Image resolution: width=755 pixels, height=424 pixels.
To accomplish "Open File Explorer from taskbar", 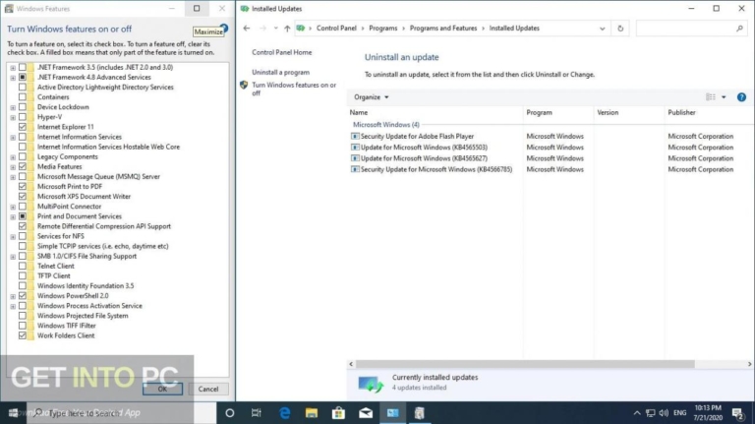I will [312, 413].
